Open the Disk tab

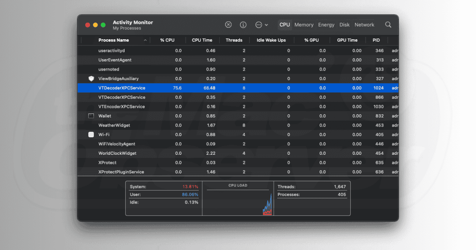pos(344,25)
